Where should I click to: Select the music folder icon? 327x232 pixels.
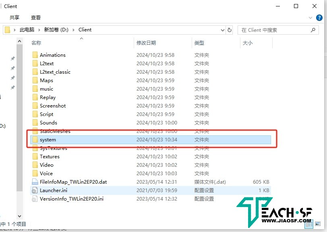point(35,89)
